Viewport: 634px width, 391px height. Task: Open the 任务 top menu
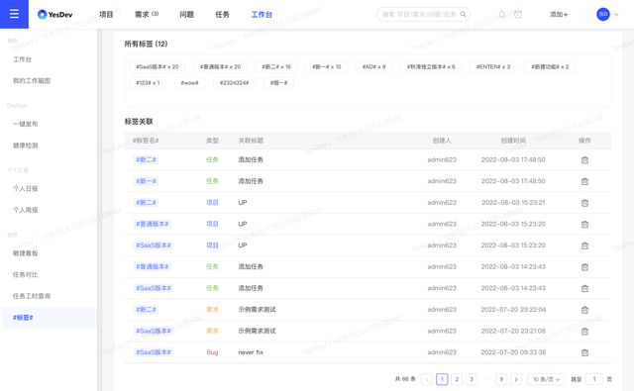[222, 15]
